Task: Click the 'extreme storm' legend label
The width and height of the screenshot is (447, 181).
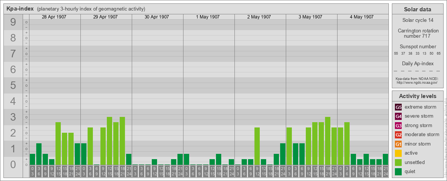Action: coord(421,107)
